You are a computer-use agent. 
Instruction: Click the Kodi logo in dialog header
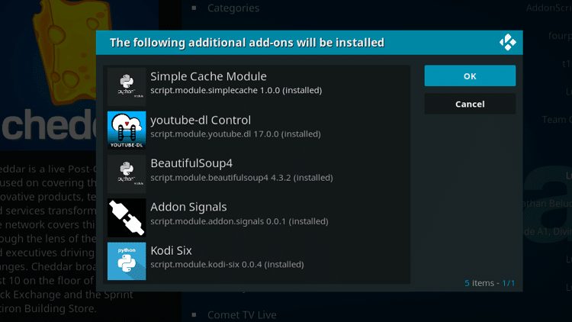[507, 43]
